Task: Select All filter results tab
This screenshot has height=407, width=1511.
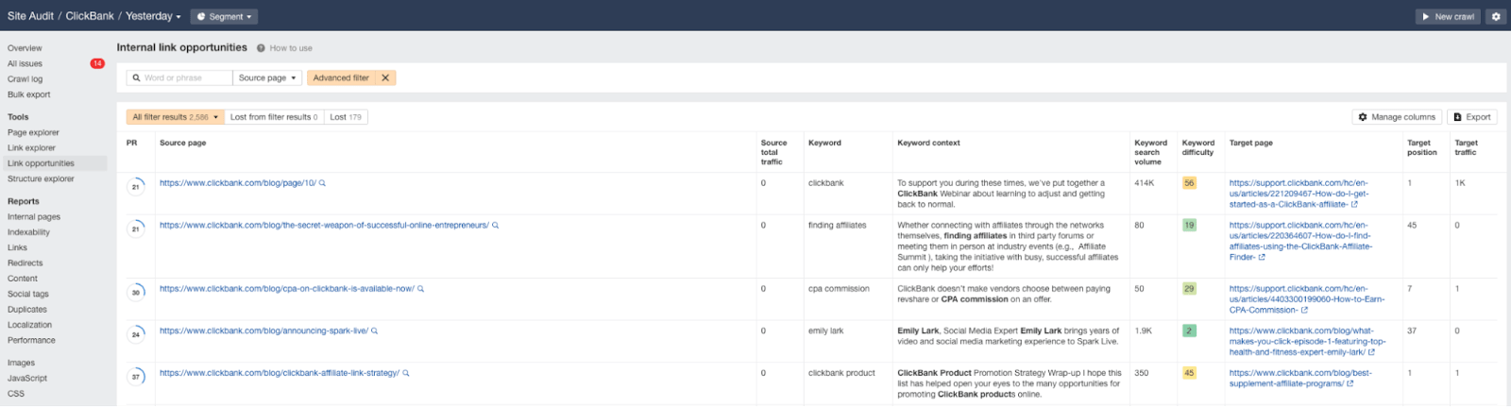Action: point(176,117)
